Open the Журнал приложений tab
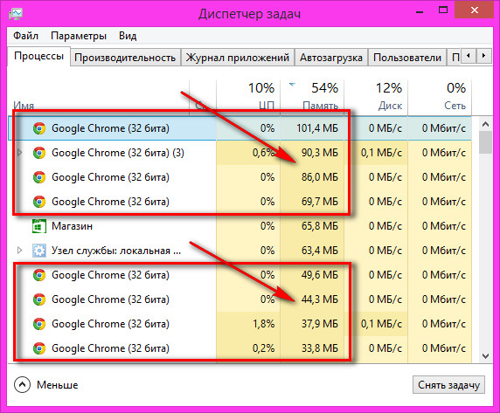The image size is (500, 413). click(x=237, y=58)
